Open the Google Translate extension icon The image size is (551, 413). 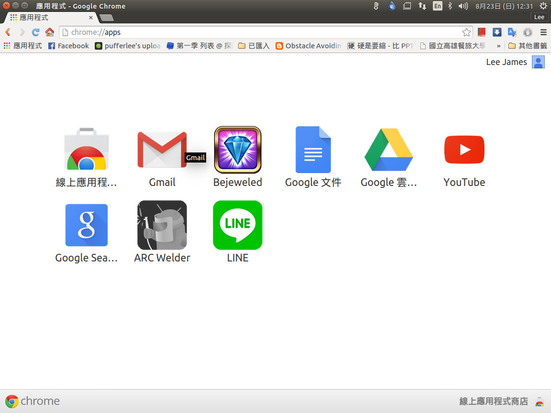click(x=512, y=33)
